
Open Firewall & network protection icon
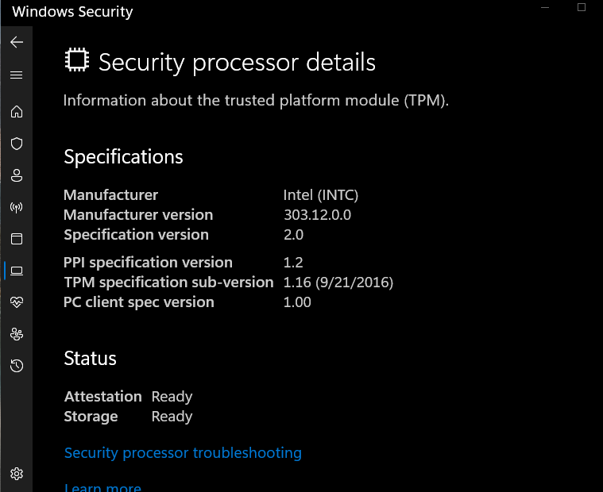tap(17, 207)
